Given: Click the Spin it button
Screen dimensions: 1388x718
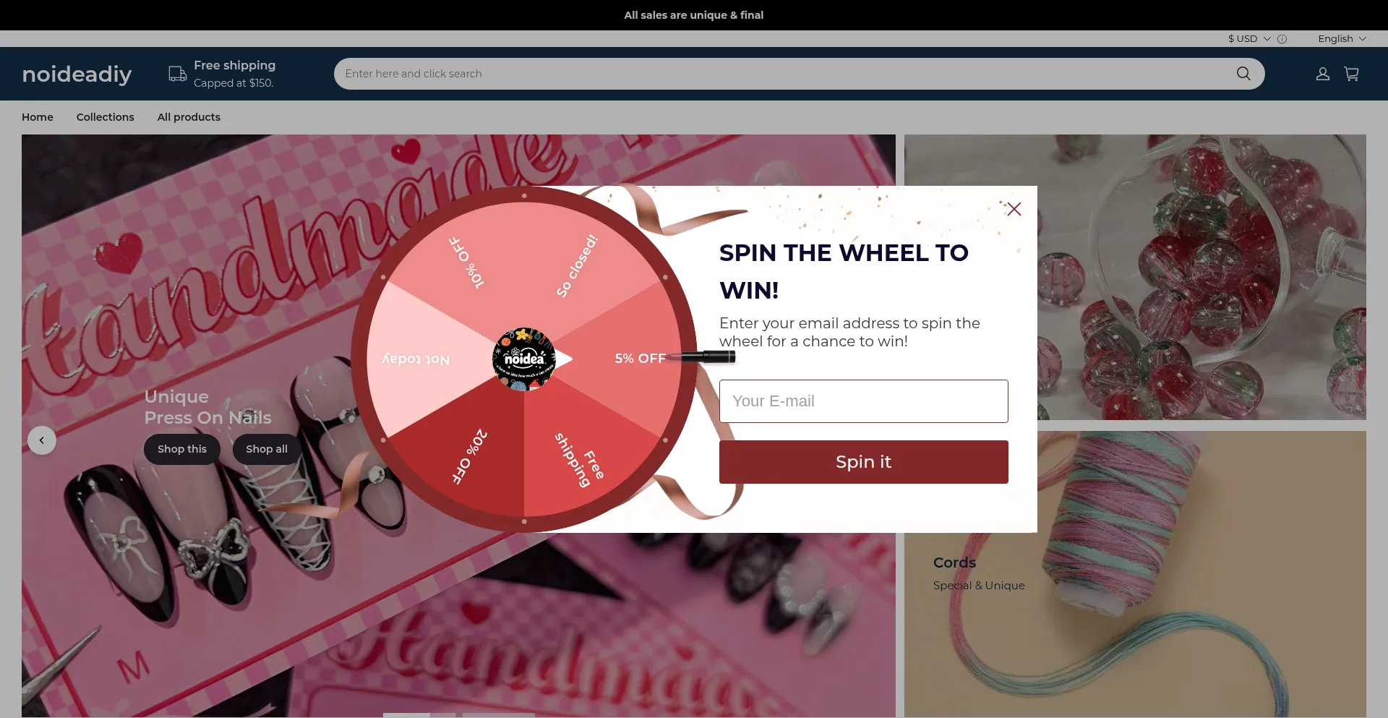Looking at the screenshot, I should coord(863,462).
